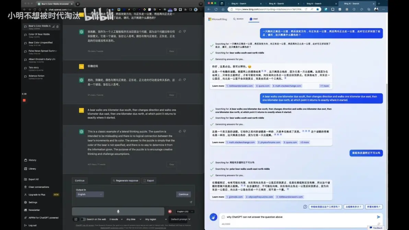Click the question mark help icon above Bing input
This screenshot has width=409, height=230.
[x=305, y=207]
